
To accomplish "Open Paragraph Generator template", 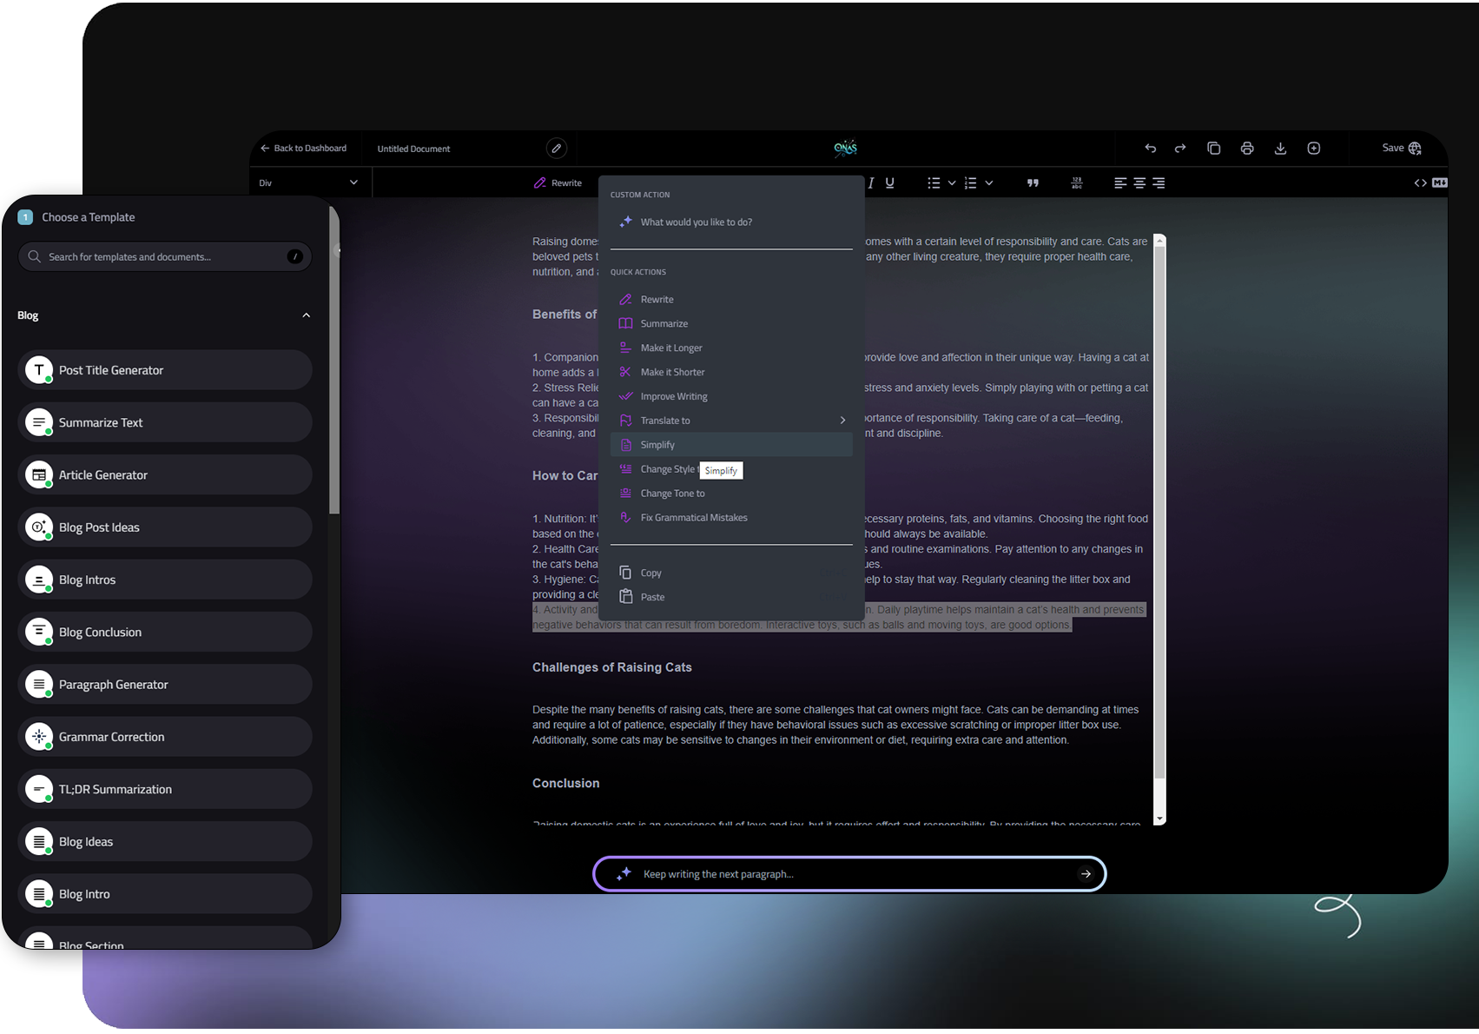I will (165, 685).
